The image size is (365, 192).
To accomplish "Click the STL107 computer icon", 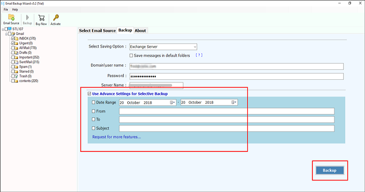I will point(9,29).
